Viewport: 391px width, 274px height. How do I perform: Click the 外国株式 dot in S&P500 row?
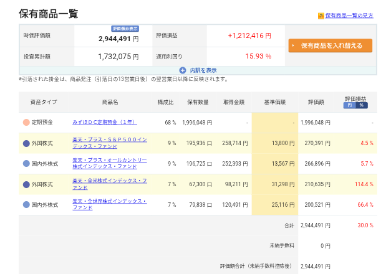pos(26,143)
